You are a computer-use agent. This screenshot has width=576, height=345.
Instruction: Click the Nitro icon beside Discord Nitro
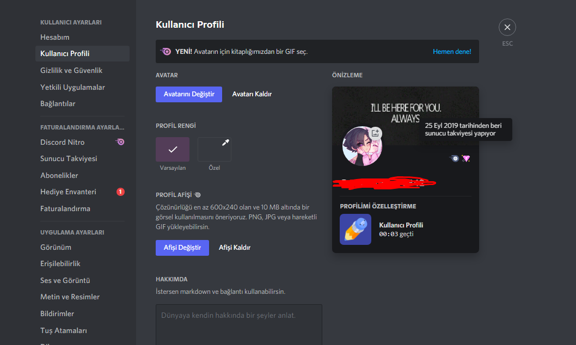120,142
